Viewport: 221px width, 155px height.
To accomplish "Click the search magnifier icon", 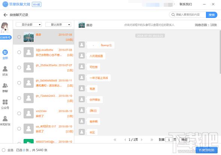I will 173,15.
